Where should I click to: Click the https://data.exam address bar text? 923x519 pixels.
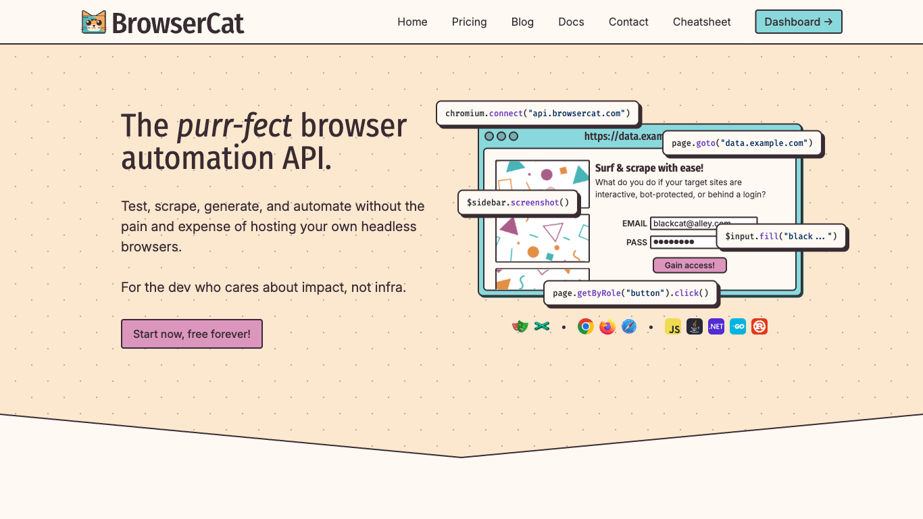(x=623, y=136)
